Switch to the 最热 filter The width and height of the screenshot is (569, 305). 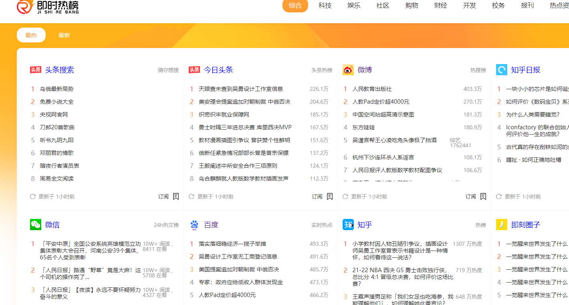pos(31,35)
